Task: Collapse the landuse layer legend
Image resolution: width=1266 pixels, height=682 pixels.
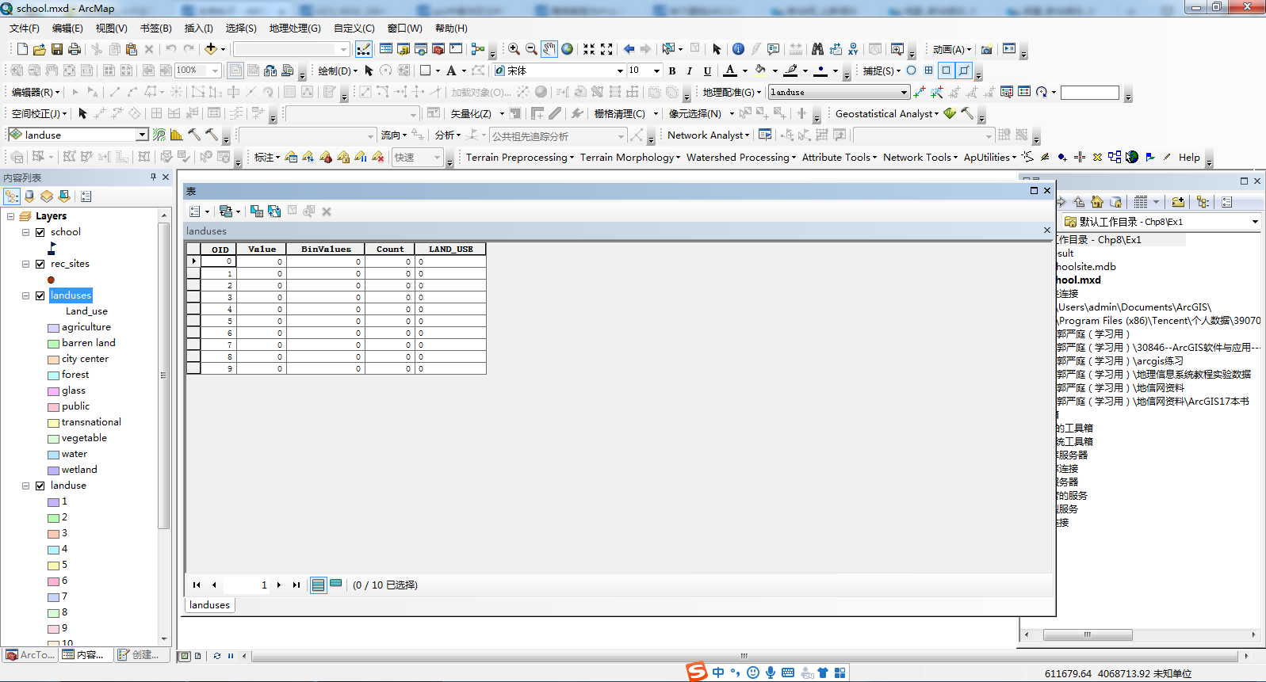Action: [x=25, y=486]
